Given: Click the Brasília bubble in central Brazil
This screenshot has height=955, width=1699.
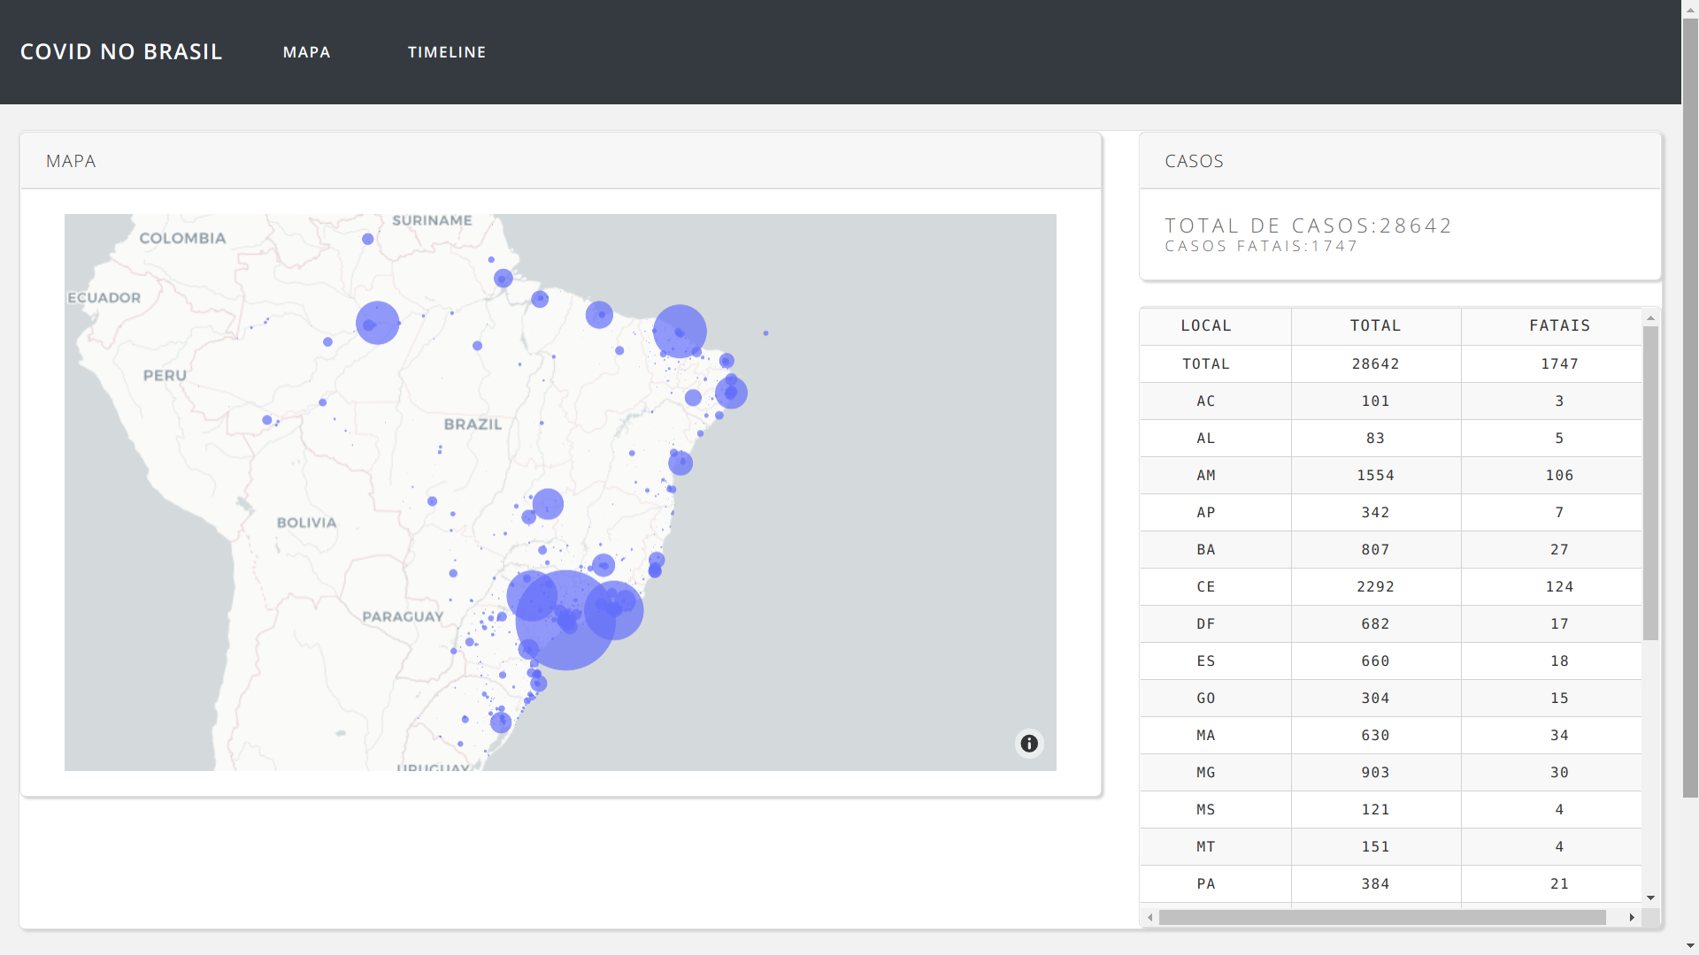Looking at the screenshot, I should [548, 504].
